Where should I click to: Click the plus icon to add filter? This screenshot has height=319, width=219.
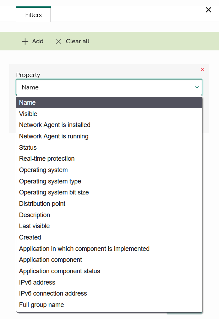coord(25,42)
